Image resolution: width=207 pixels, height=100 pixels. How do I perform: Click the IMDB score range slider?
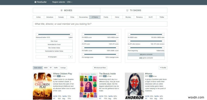(x=100, y=35)
